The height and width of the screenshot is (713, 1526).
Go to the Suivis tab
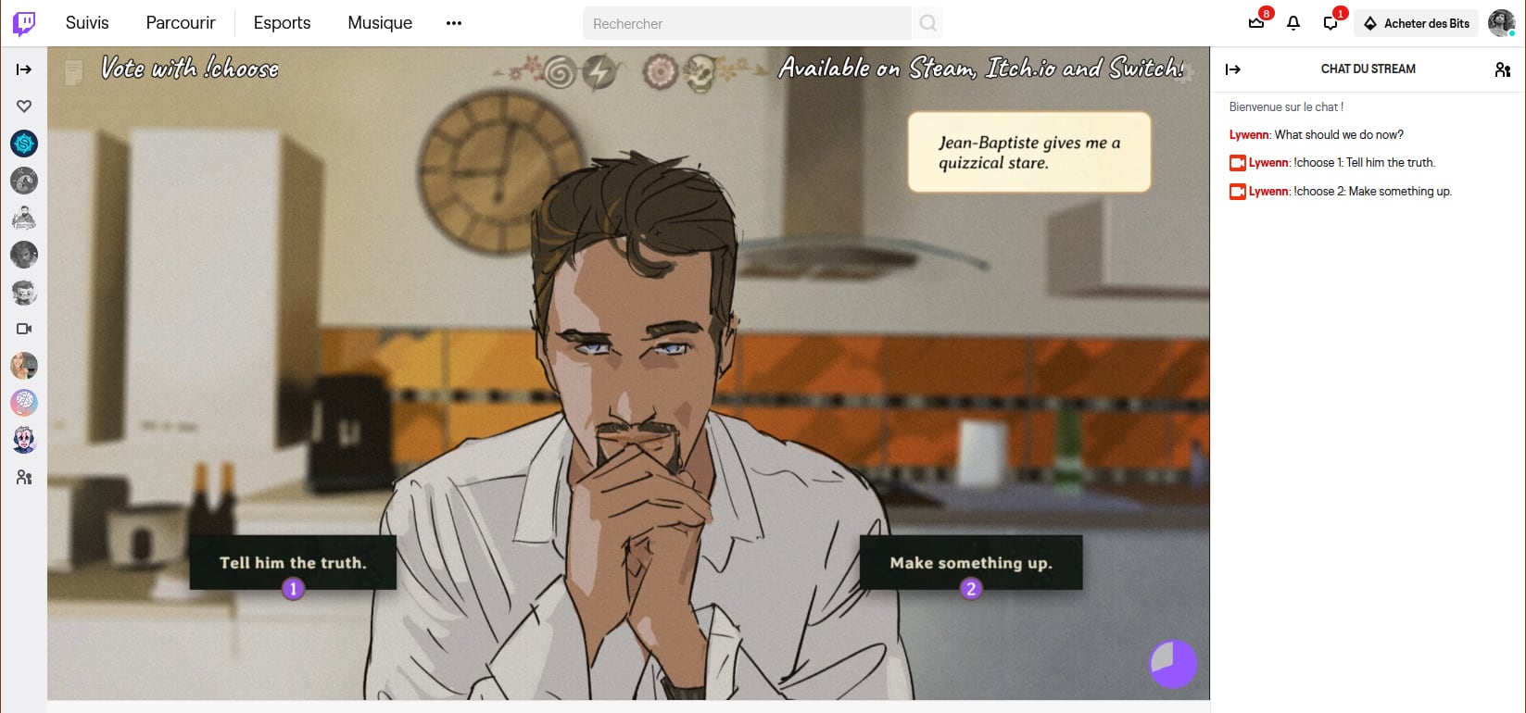[x=87, y=23]
